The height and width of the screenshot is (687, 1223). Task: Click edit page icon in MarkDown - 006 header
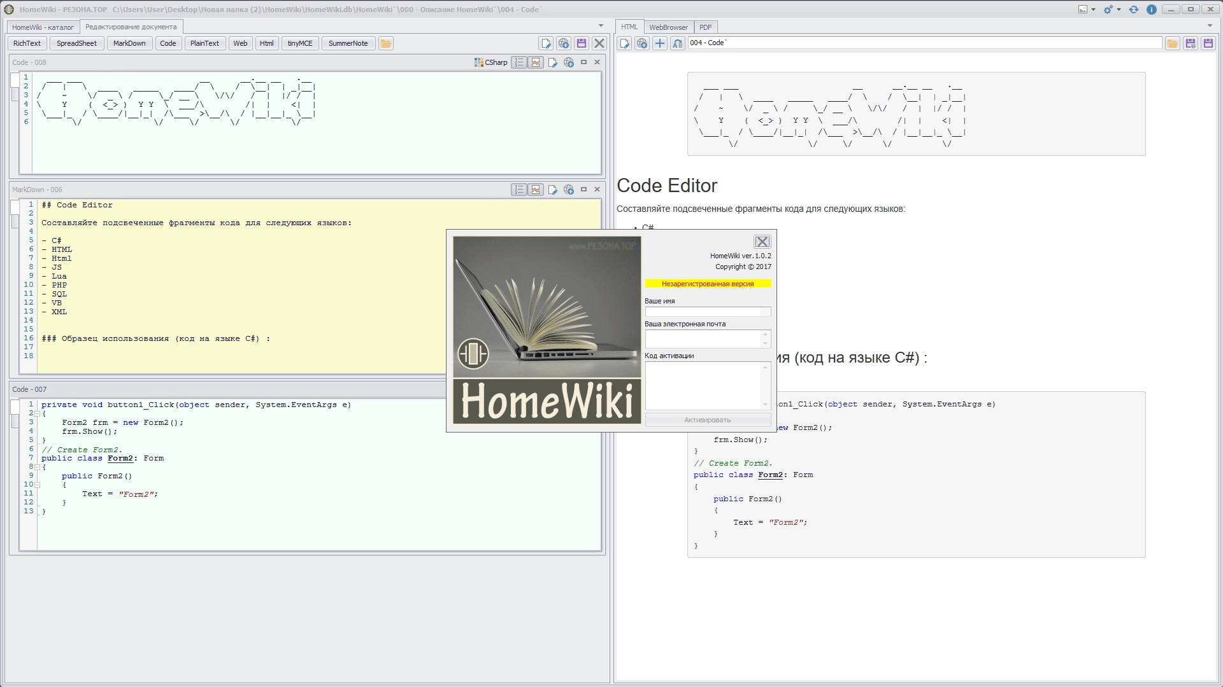tap(553, 190)
